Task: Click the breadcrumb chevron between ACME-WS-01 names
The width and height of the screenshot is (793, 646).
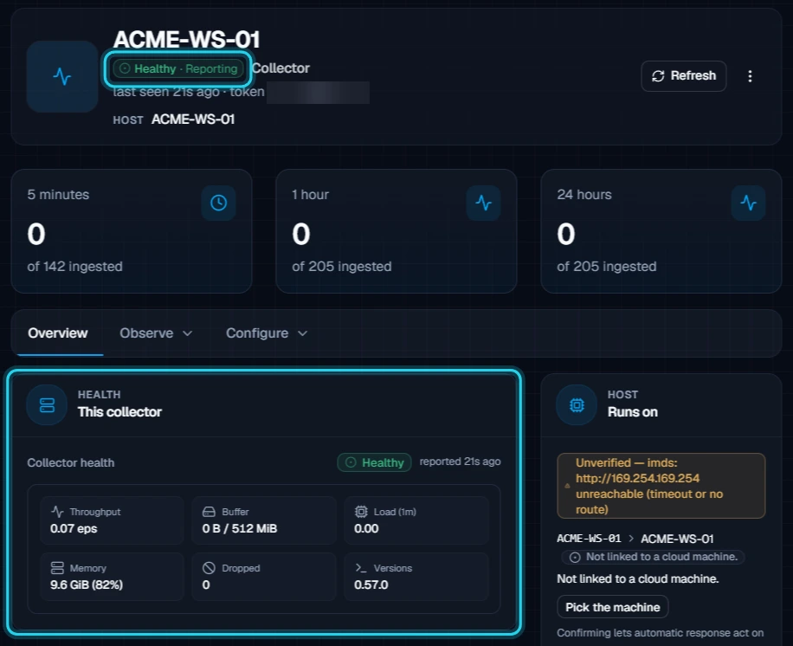Action: [630, 539]
